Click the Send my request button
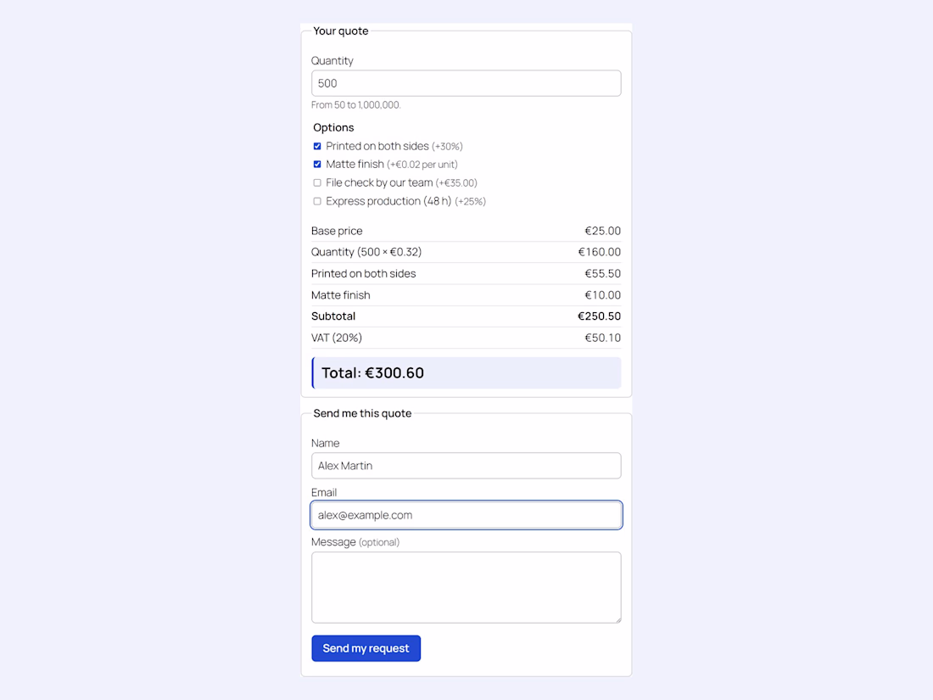 pos(366,648)
